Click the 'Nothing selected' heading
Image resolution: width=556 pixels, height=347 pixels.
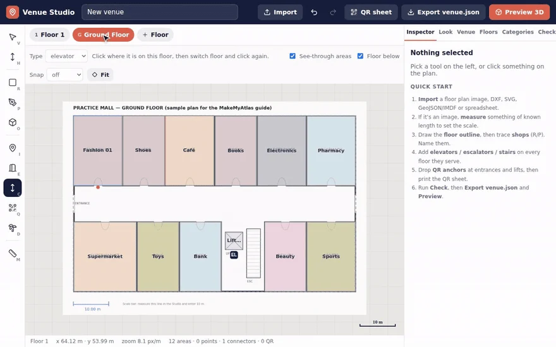coord(442,53)
